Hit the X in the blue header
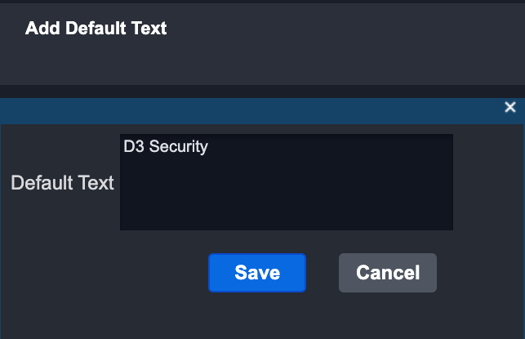 click(510, 108)
